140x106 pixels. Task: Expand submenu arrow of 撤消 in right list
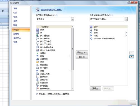pyautogui.click(x=126, y=33)
